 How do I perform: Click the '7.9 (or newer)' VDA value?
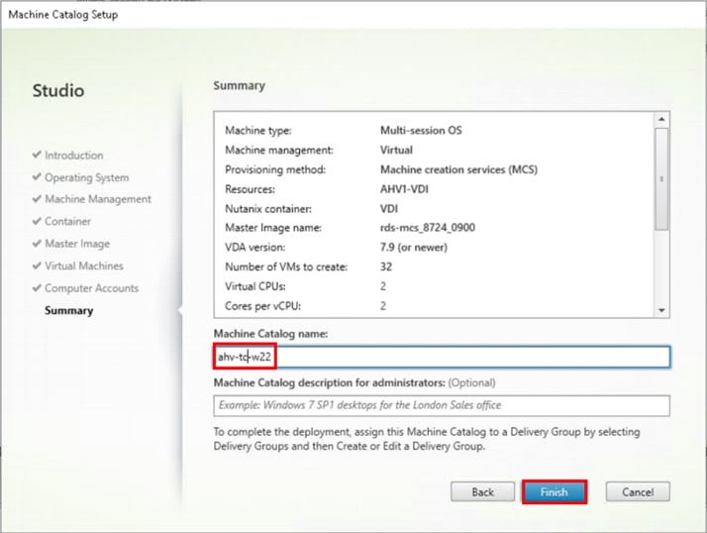(414, 248)
